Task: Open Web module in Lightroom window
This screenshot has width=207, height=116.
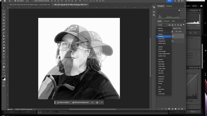Action: [194, 6]
